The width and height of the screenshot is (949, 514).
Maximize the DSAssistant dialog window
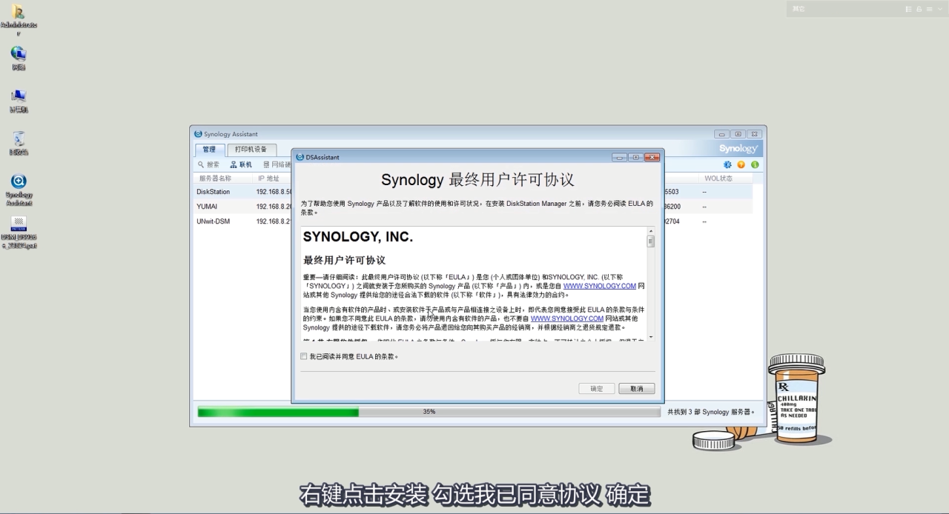[635, 157]
